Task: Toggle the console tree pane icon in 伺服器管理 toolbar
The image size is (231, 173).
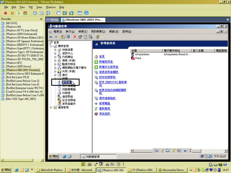Action: (x=68, y=37)
